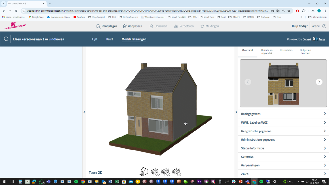The image size is (329, 185).
Task: Click the Hulp Nodig? link
Action: click(x=299, y=26)
